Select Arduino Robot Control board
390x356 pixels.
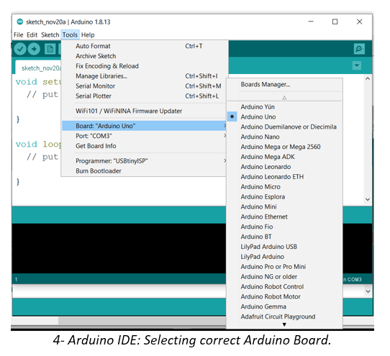coord(284,287)
